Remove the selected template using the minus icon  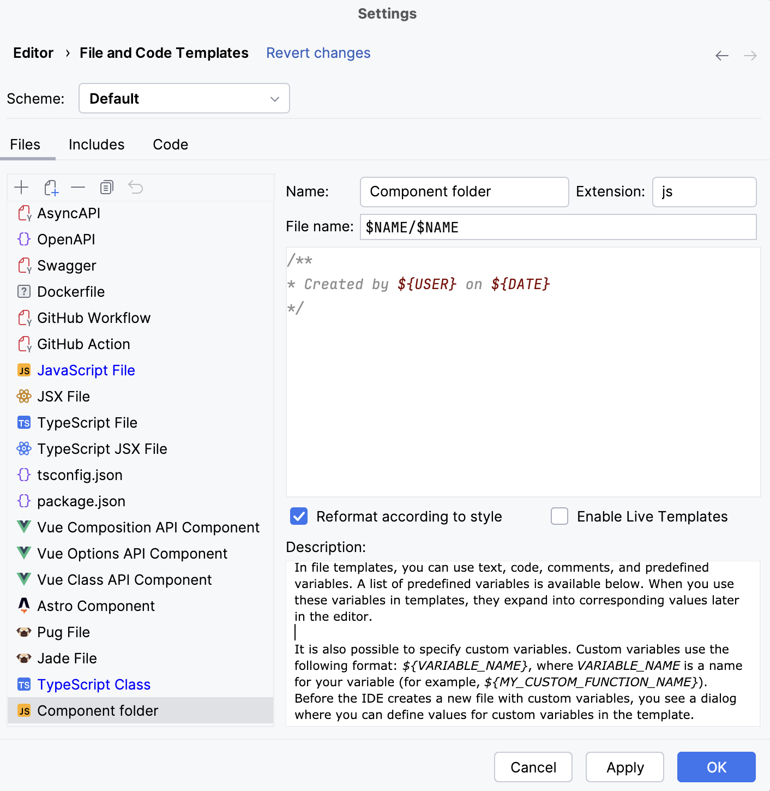click(78, 187)
